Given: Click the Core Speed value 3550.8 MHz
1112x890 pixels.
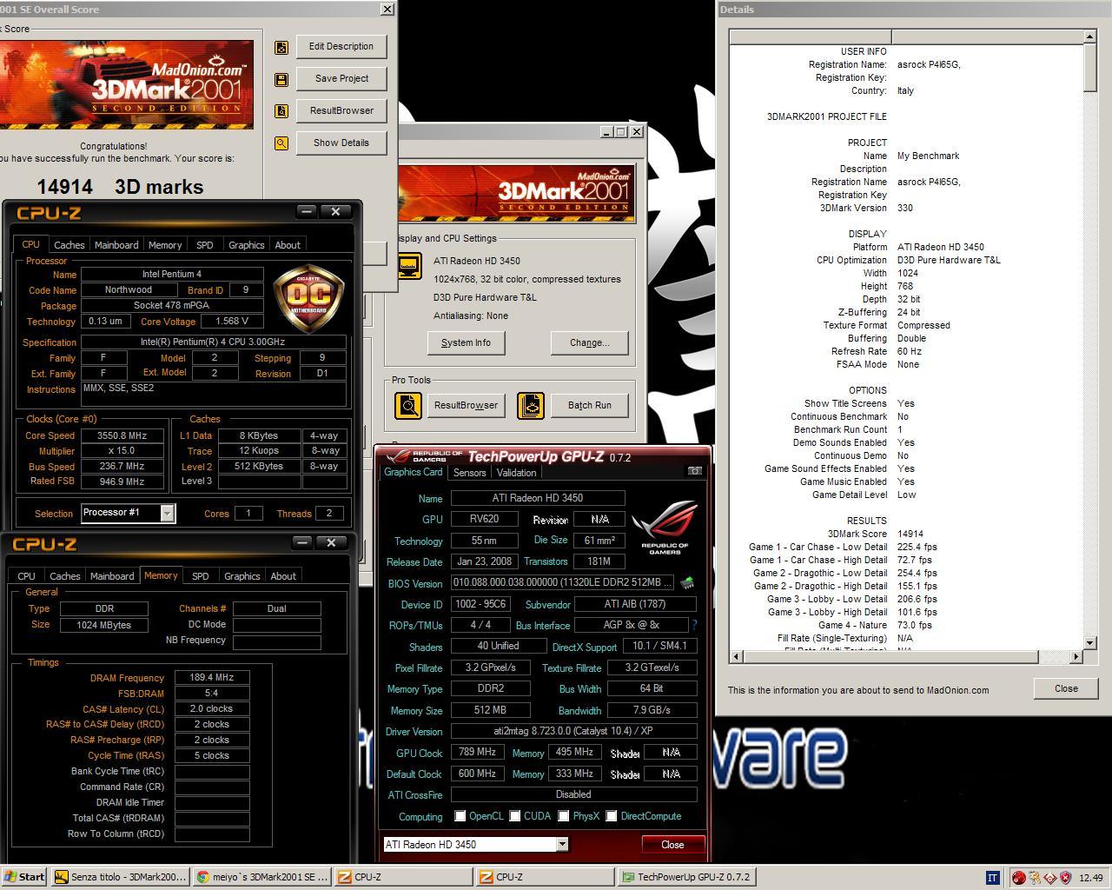Looking at the screenshot, I should (122, 435).
